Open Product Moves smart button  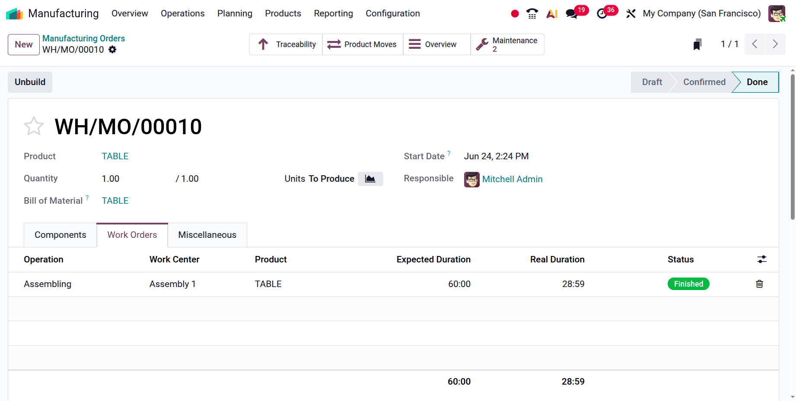[x=363, y=44]
